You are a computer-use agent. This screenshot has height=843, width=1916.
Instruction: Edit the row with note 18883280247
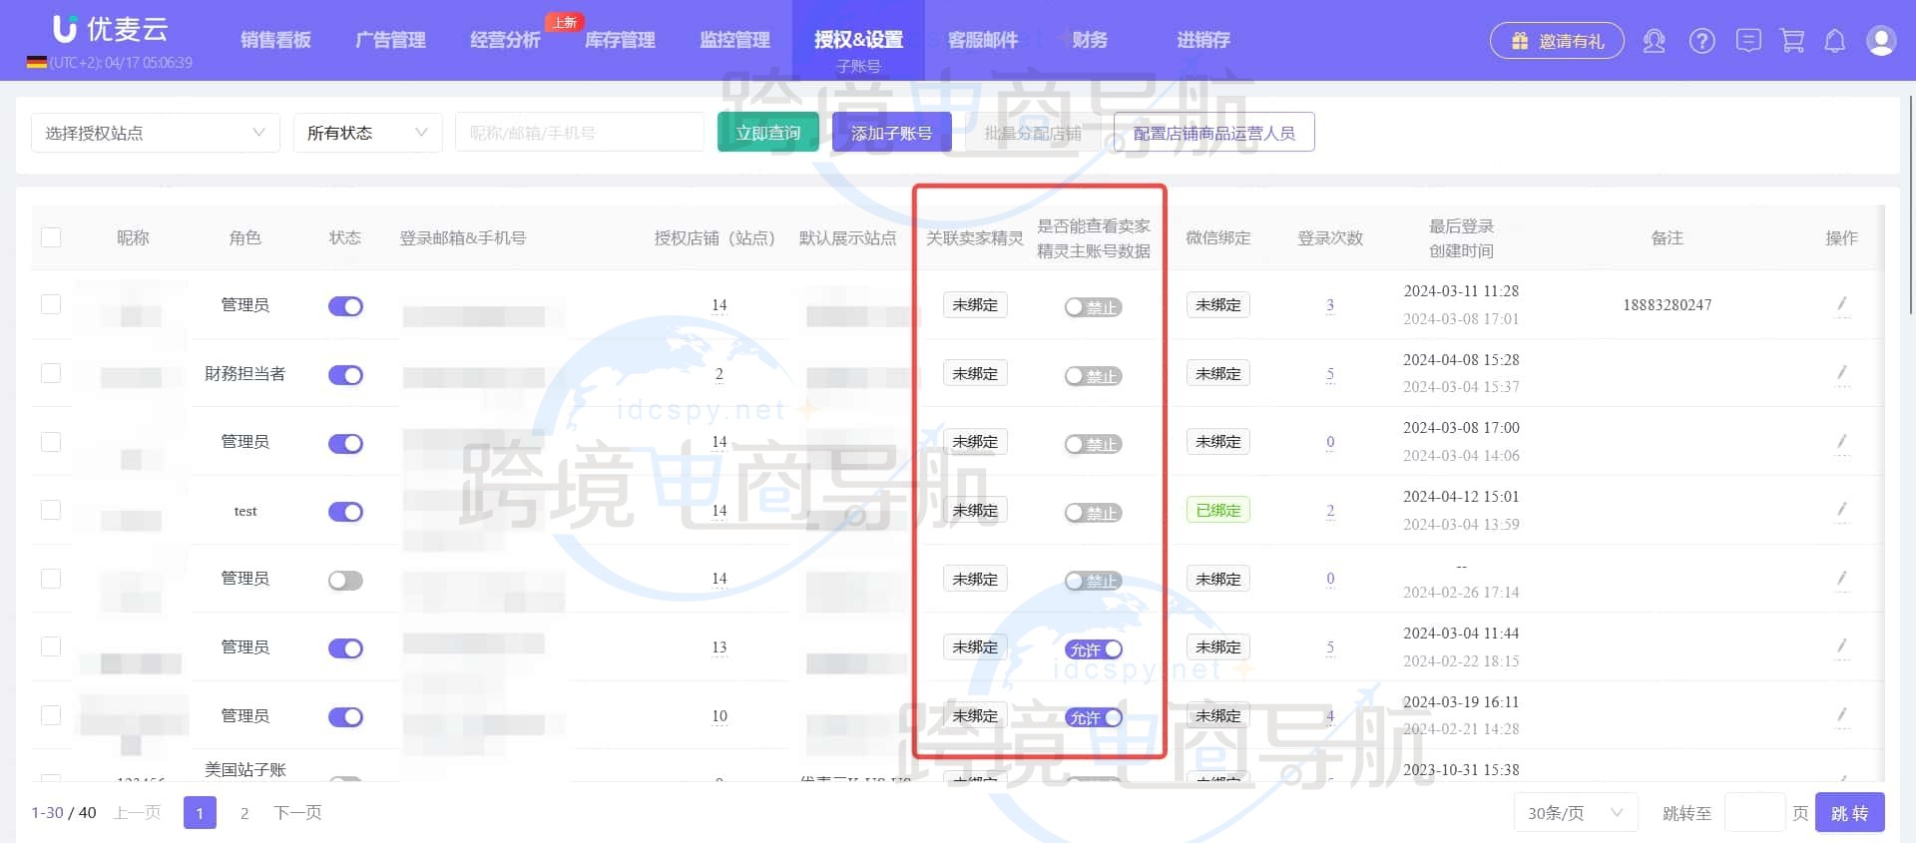coord(1841,304)
